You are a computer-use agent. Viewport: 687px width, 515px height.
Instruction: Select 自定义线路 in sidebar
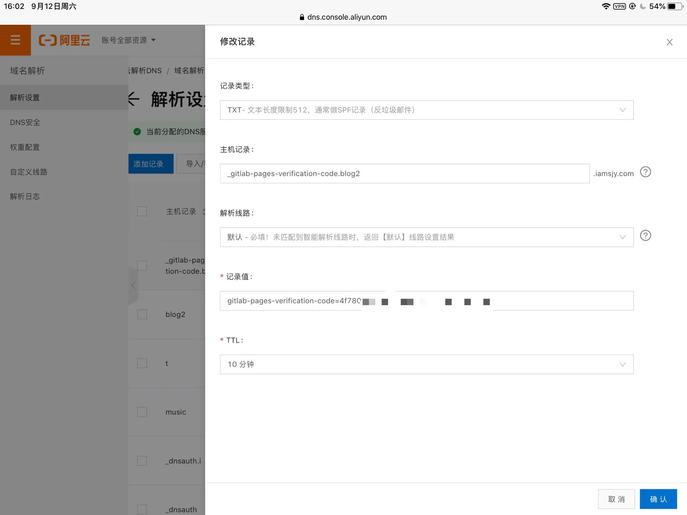pos(64,172)
